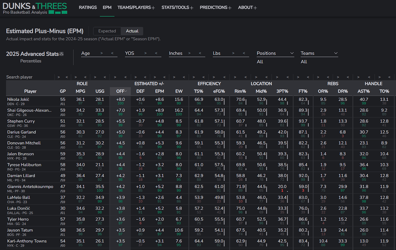This screenshot has height=250, width=396.
Task: Open Stephen Curry's player page
Action: coord(21,121)
